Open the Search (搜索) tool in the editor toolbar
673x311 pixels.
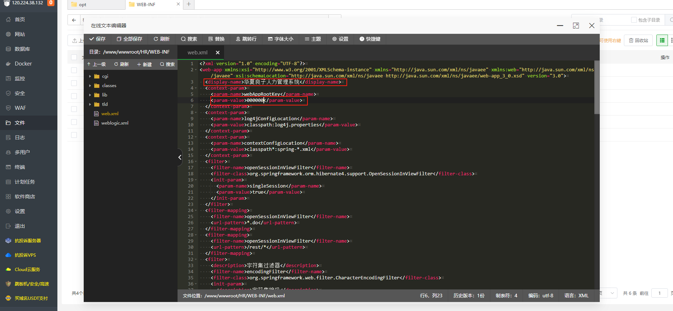pyautogui.click(x=189, y=39)
